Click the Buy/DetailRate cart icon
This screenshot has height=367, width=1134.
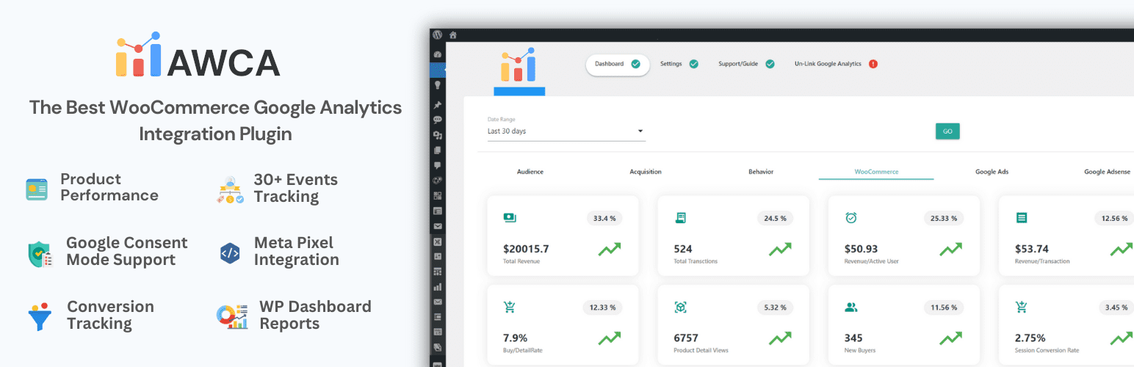[510, 307]
